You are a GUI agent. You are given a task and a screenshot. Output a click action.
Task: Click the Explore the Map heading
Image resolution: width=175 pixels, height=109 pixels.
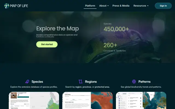pos(58,29)
